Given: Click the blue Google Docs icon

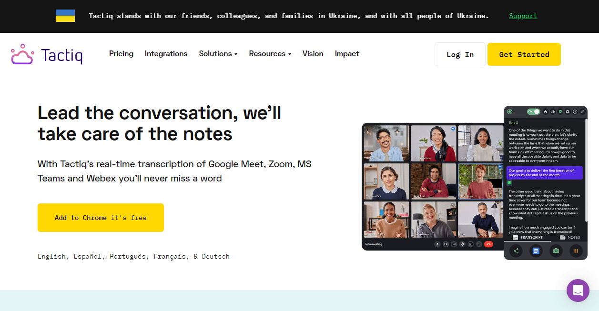Looking at the screenshot, I should pyautogui.click(x=536, y=251).
